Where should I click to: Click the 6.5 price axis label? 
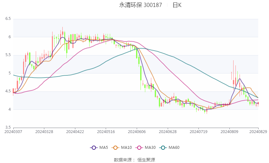(x=8, y=19)
